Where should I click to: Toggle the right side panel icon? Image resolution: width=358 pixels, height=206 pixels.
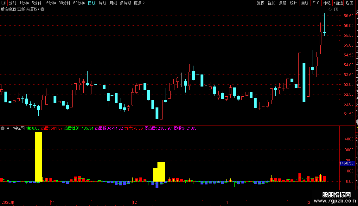tap(336, 10)
